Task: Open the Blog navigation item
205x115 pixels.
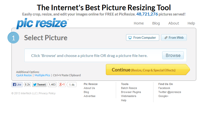Action: 156,23
